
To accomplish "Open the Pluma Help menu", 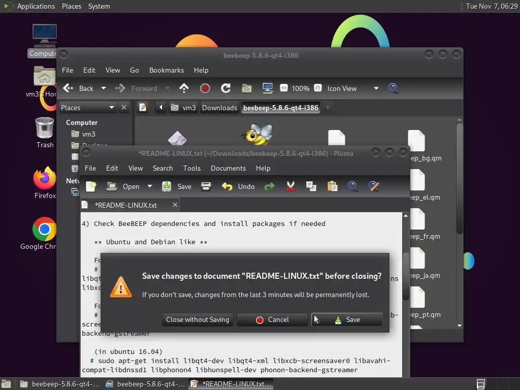I will pyautogui.click(x=263, y=168).
